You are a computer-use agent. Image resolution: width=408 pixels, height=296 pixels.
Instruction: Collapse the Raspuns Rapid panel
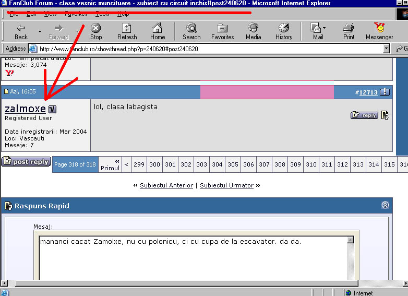coord(385,205)
